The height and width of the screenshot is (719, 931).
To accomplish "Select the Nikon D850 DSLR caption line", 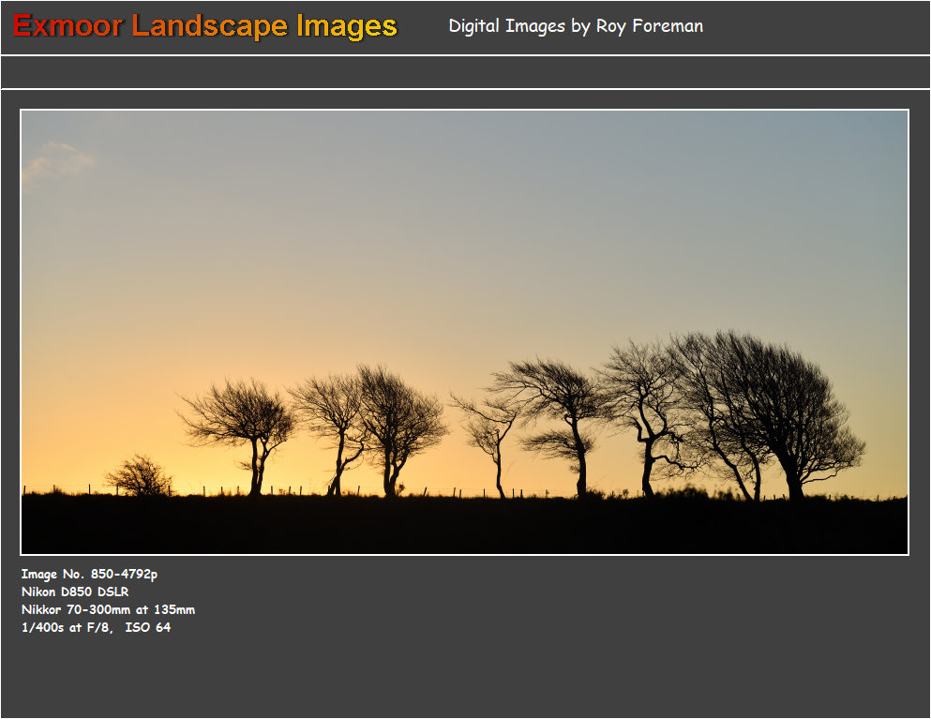I will click(77, 592).
